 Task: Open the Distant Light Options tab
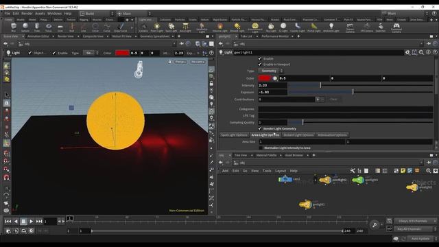(x=298, y=135)
